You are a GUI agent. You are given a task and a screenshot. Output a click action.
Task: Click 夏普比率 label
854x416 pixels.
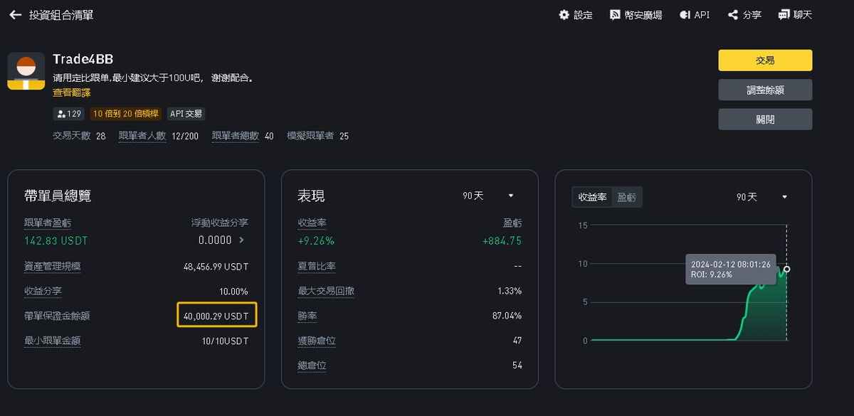coord(317,267)
